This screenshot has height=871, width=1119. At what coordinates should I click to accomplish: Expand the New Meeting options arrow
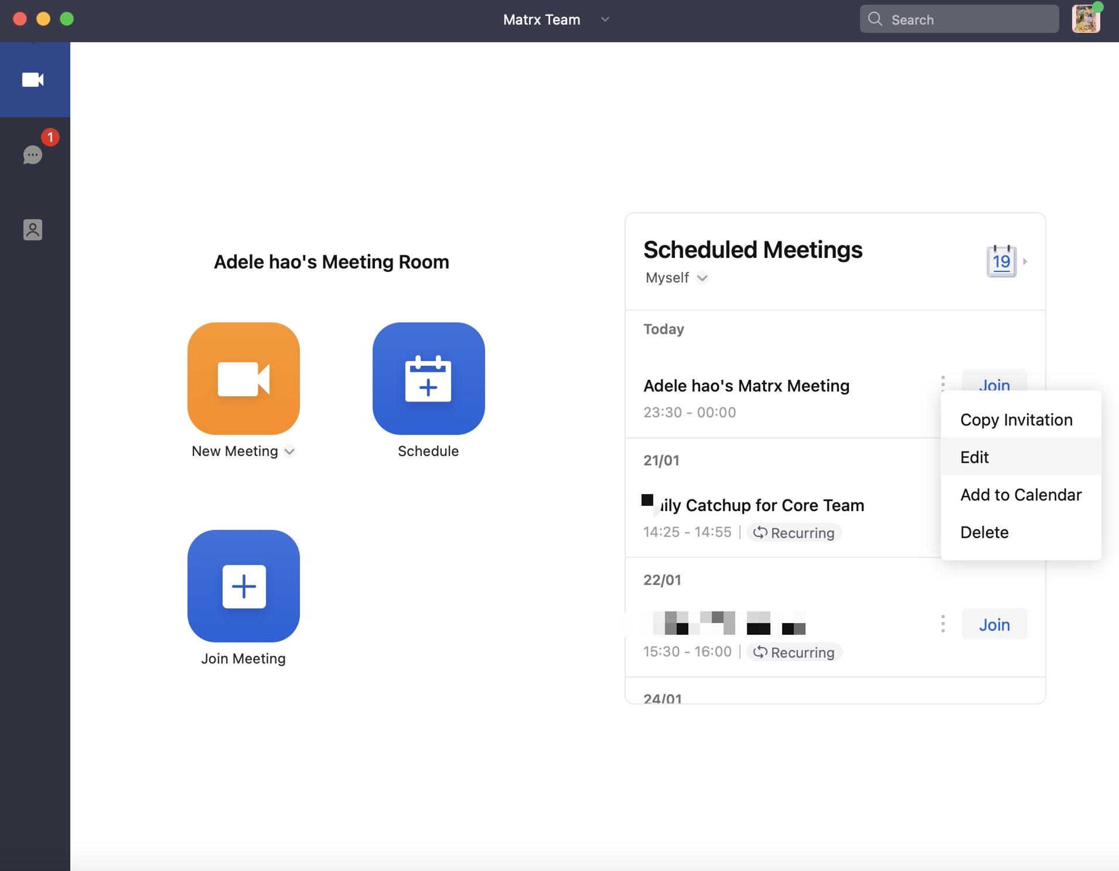[289, 451]
